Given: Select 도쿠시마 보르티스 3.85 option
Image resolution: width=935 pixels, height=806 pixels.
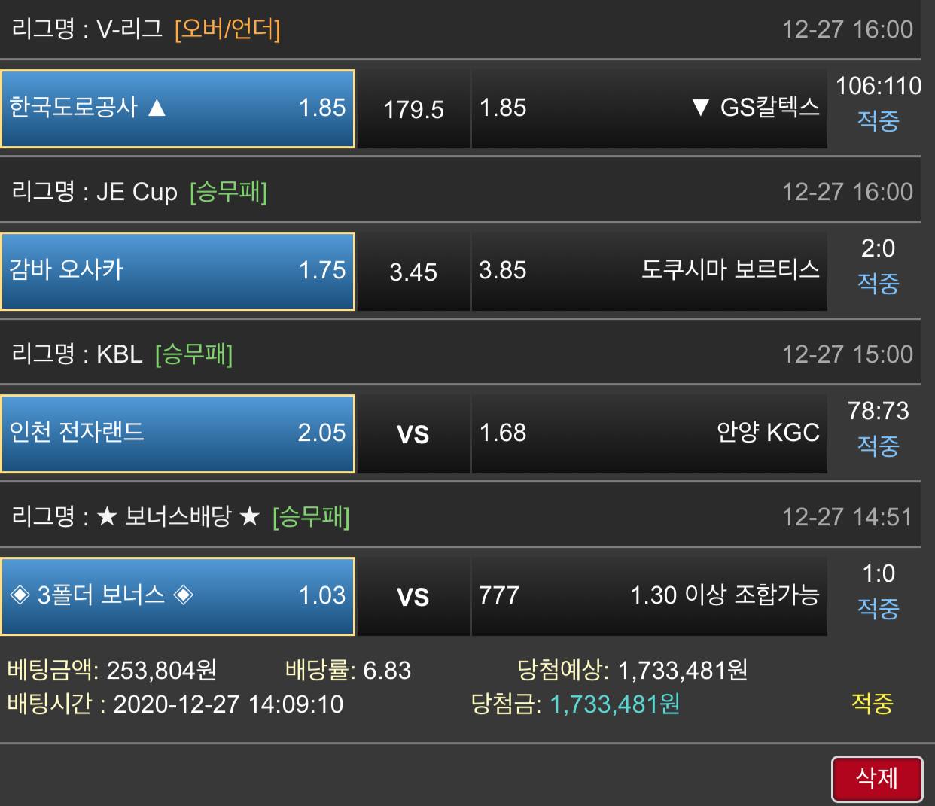Looking at the screenshot, I should [x=649, y=271].
